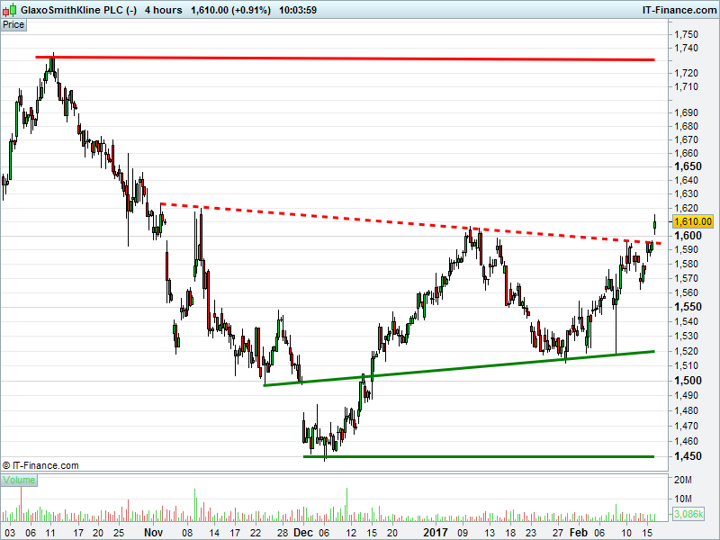The image size is (720, 540).
Task: Click the 10:03:59 time readout
Action: pos(298,10)
